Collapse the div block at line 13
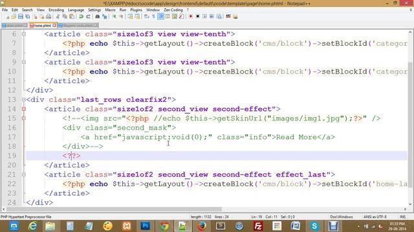Screen dimensions: 414x232 pyautogui.click(x=24, y=99)
